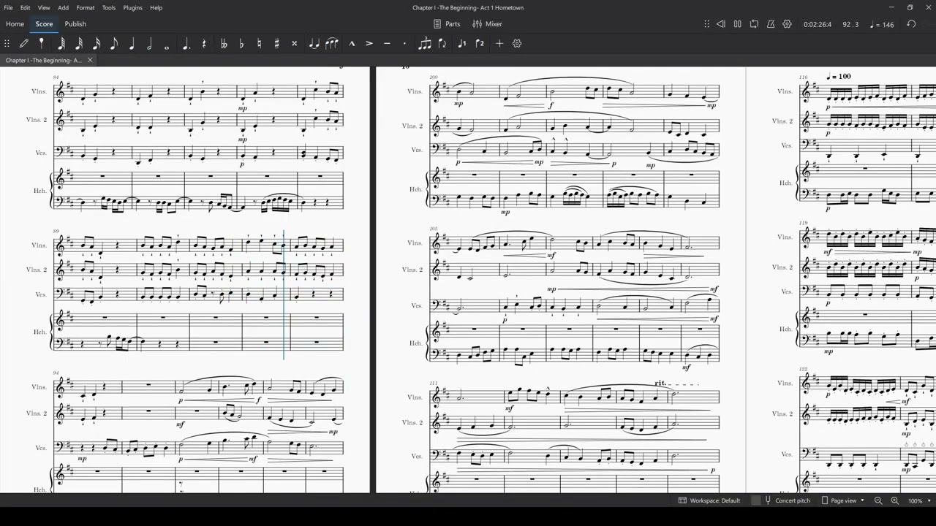Open the Plugins menu
The width and height of the screenshot is (936, 526).
click(133, 7)
